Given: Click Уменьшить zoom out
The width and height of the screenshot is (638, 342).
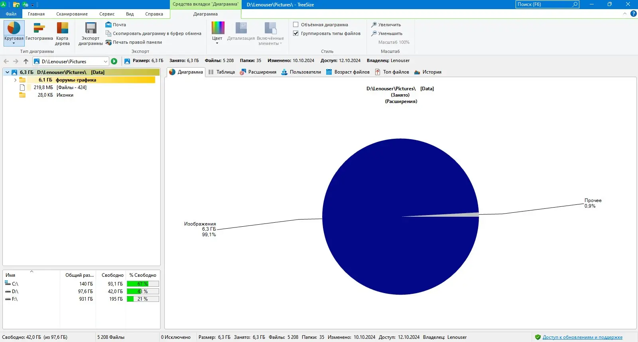Looking at the screenshot, I should click(x=387, y=33).
